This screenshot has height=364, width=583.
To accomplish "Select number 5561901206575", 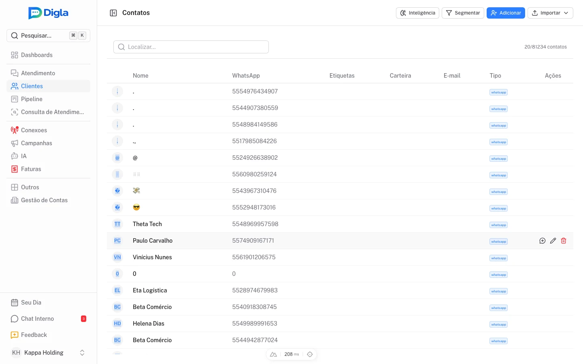I will click(x=254, y=257).
